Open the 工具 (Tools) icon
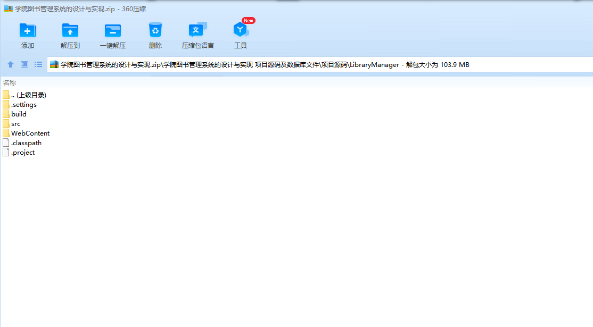This screenshot has width=593, height=327. [x=241, y=29]
